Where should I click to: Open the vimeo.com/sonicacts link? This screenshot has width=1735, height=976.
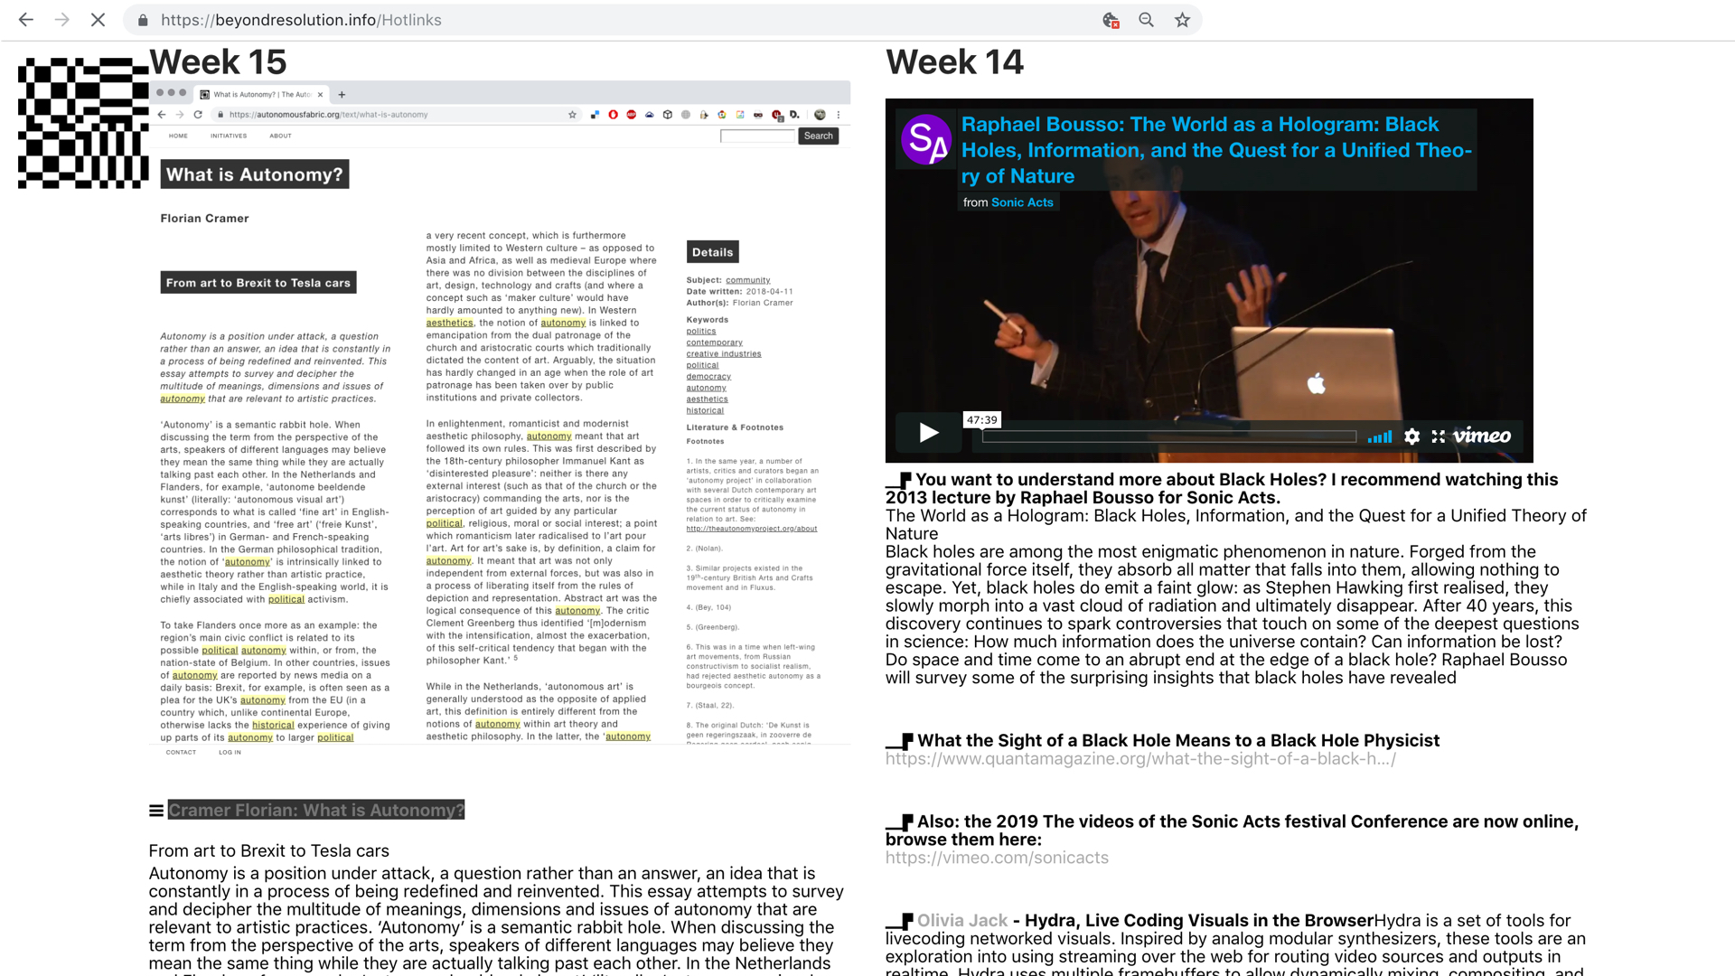[997, 859]
